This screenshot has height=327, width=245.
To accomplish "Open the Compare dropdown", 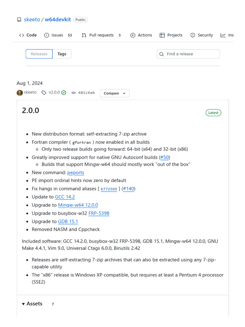I will point(115,93).
